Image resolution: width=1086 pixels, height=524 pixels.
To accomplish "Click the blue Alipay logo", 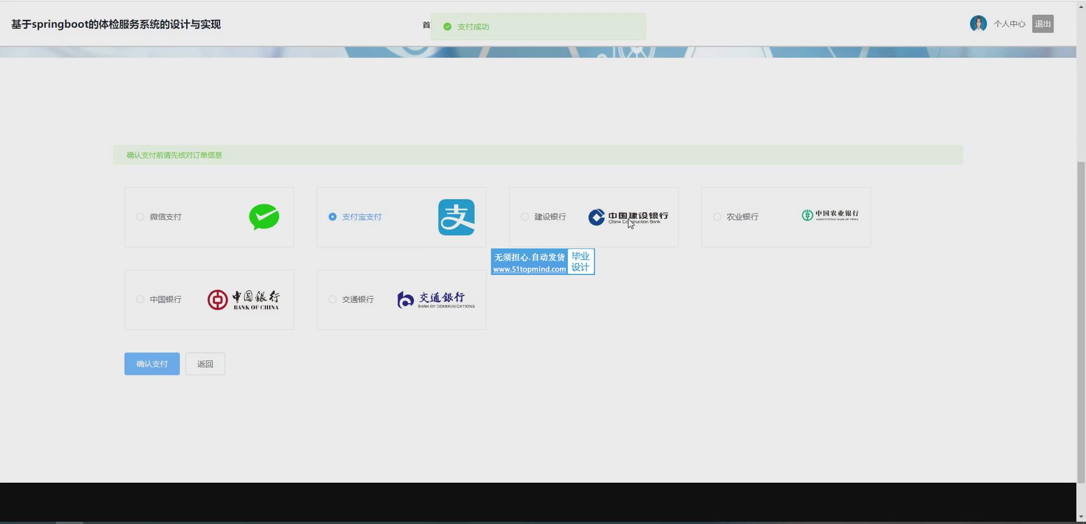I will point(456,217).
